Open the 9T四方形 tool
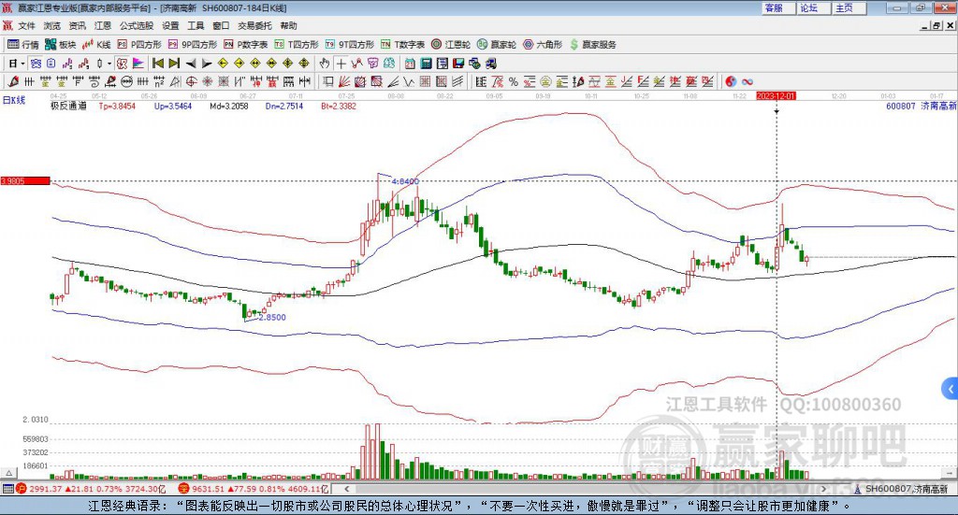 pyautogui.click(x=350, y=45)
